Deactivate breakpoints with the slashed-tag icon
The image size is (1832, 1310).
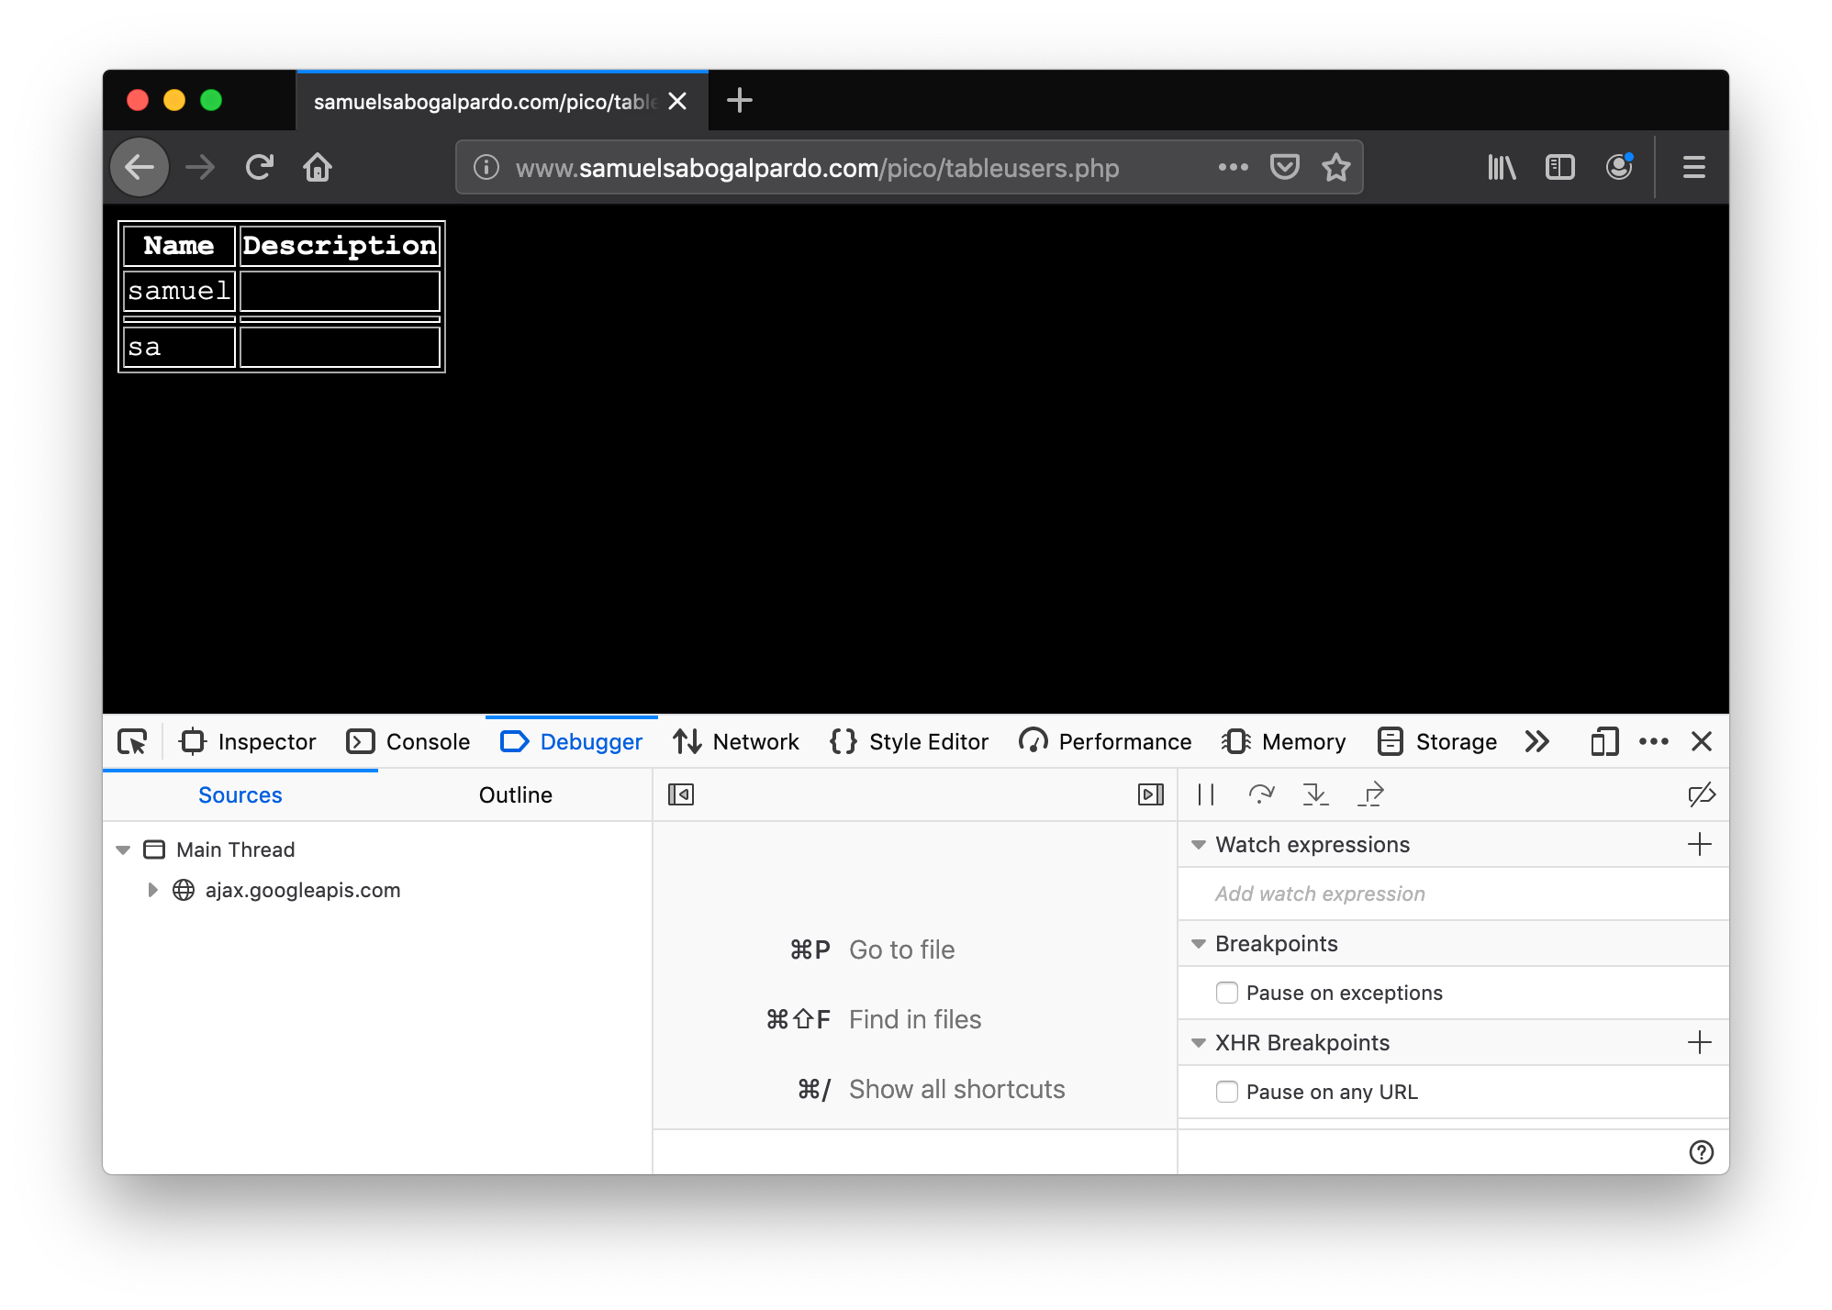click(1701, 794)
